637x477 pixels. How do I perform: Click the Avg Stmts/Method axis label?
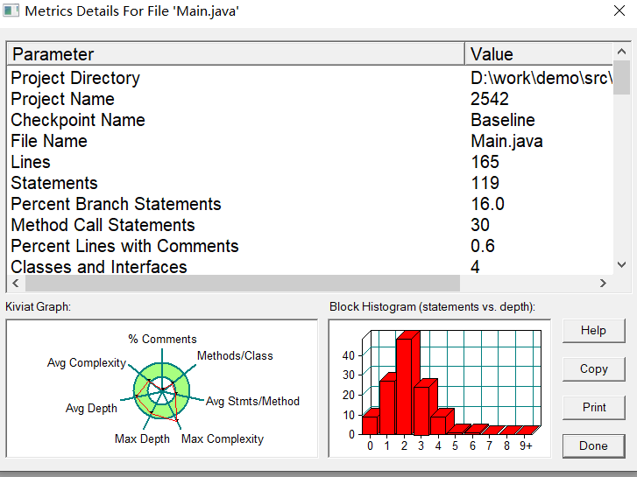pos(252,402)
